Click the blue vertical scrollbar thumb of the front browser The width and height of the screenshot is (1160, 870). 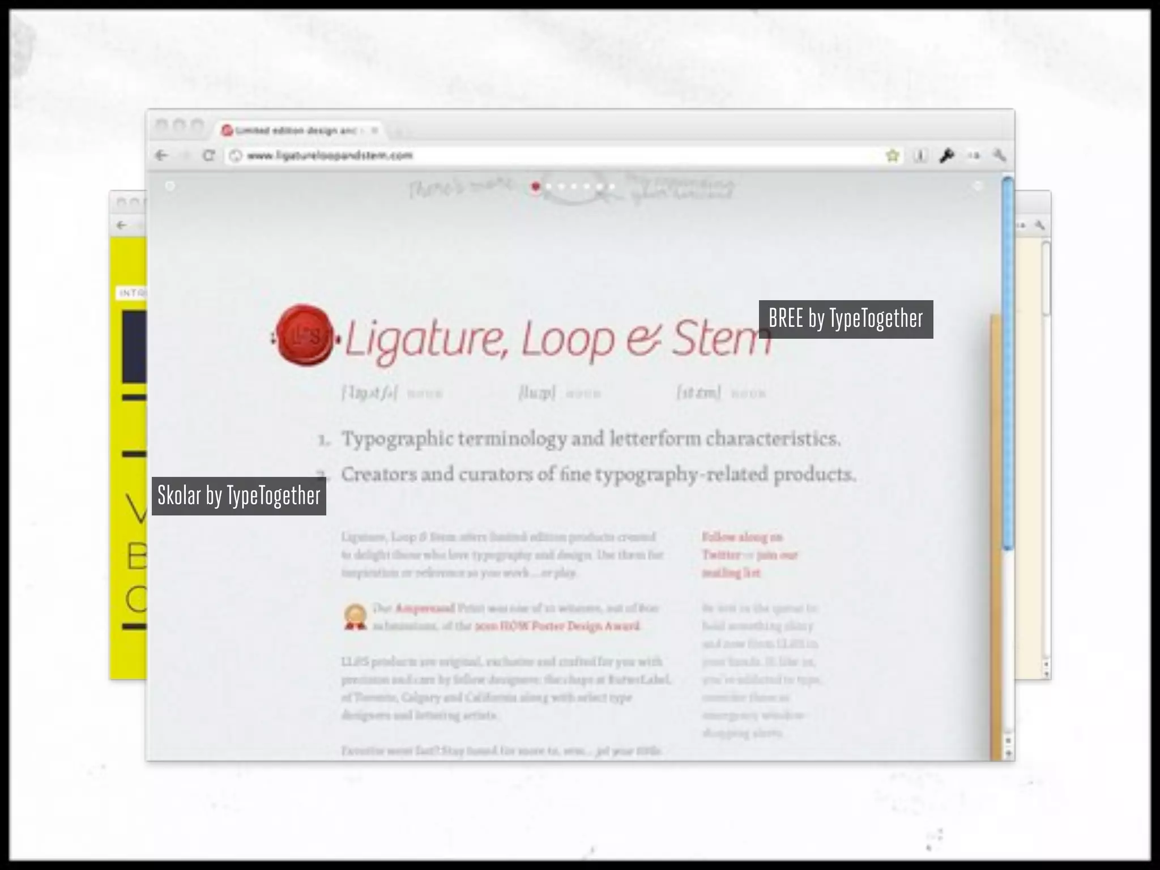[x=1008, y=362]
